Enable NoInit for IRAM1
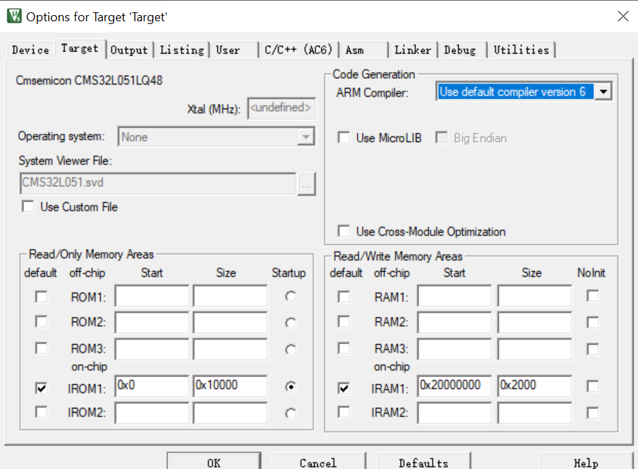 pos(593,386)
